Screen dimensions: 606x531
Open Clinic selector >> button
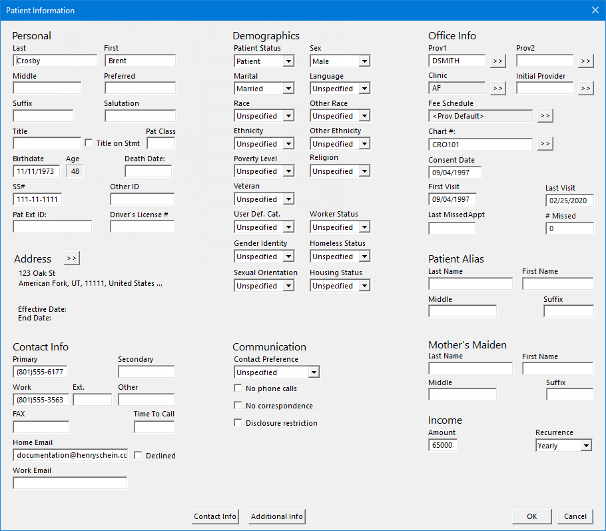coord(498,88)
